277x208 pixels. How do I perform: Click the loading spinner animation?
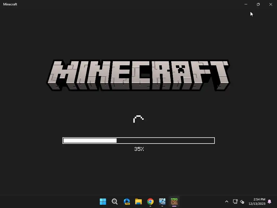(138, 119)
